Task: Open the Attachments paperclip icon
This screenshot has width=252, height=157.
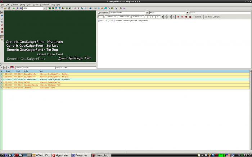Action: pyautogui.click(x=82, y=8)
